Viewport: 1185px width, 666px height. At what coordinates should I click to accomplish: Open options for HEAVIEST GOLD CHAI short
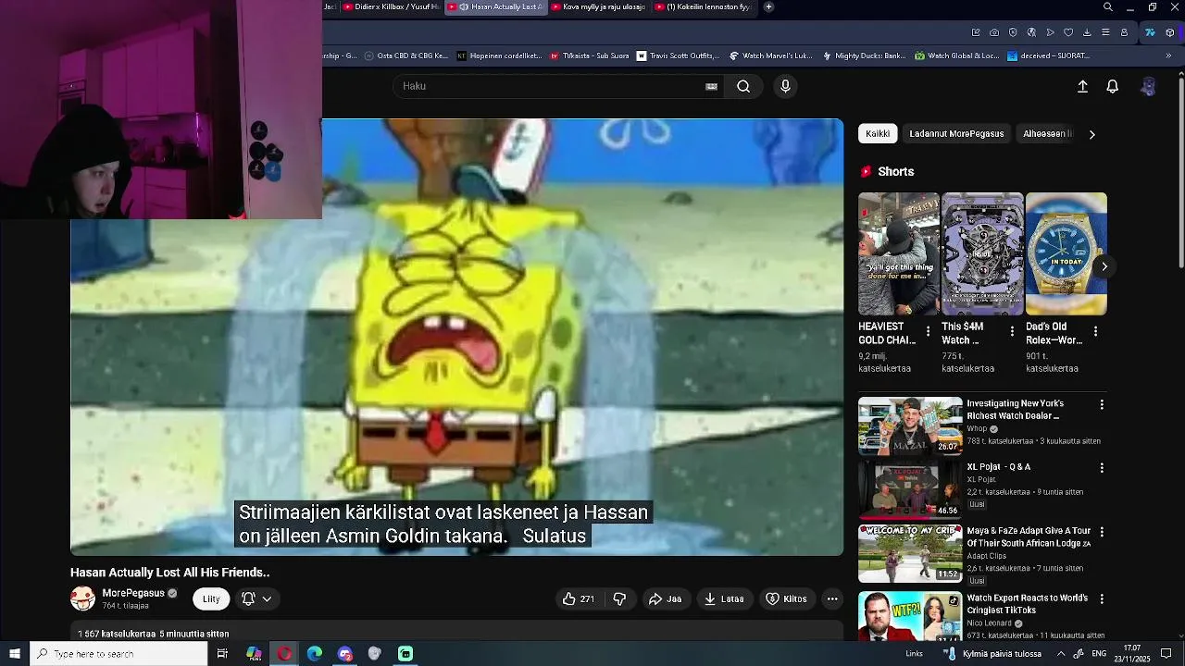(x=928, y=331)
